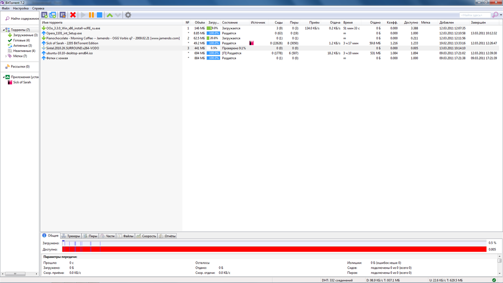Collapse the Приложения tree node
This screenshot has width=503, height=283.
[x=3, y=77]
